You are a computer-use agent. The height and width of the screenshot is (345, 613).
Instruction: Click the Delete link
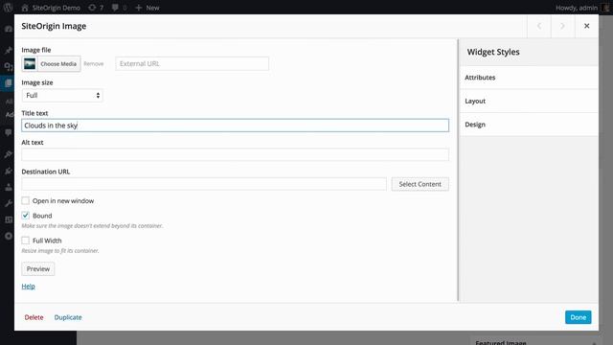(34, 317)
